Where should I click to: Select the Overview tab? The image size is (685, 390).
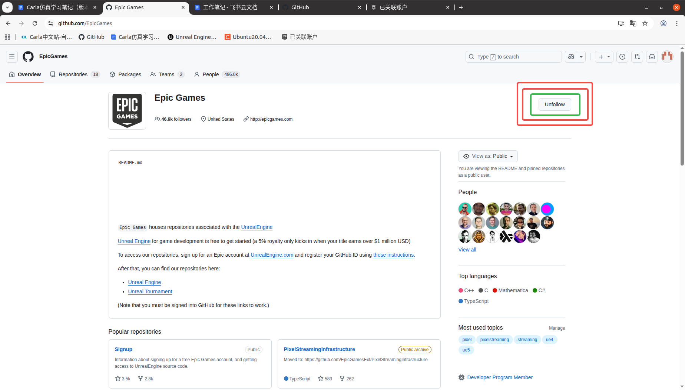tap(25, 74)
